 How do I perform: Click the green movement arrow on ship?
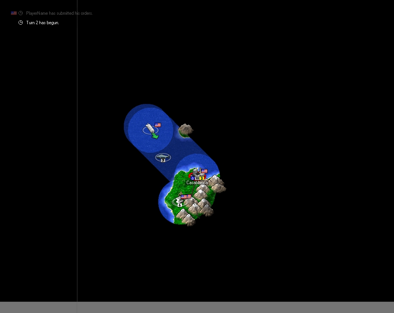(155, 136)
